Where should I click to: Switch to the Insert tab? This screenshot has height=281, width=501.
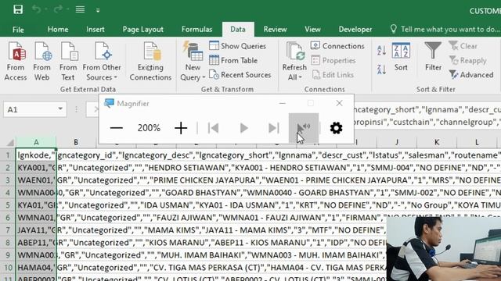96,30
